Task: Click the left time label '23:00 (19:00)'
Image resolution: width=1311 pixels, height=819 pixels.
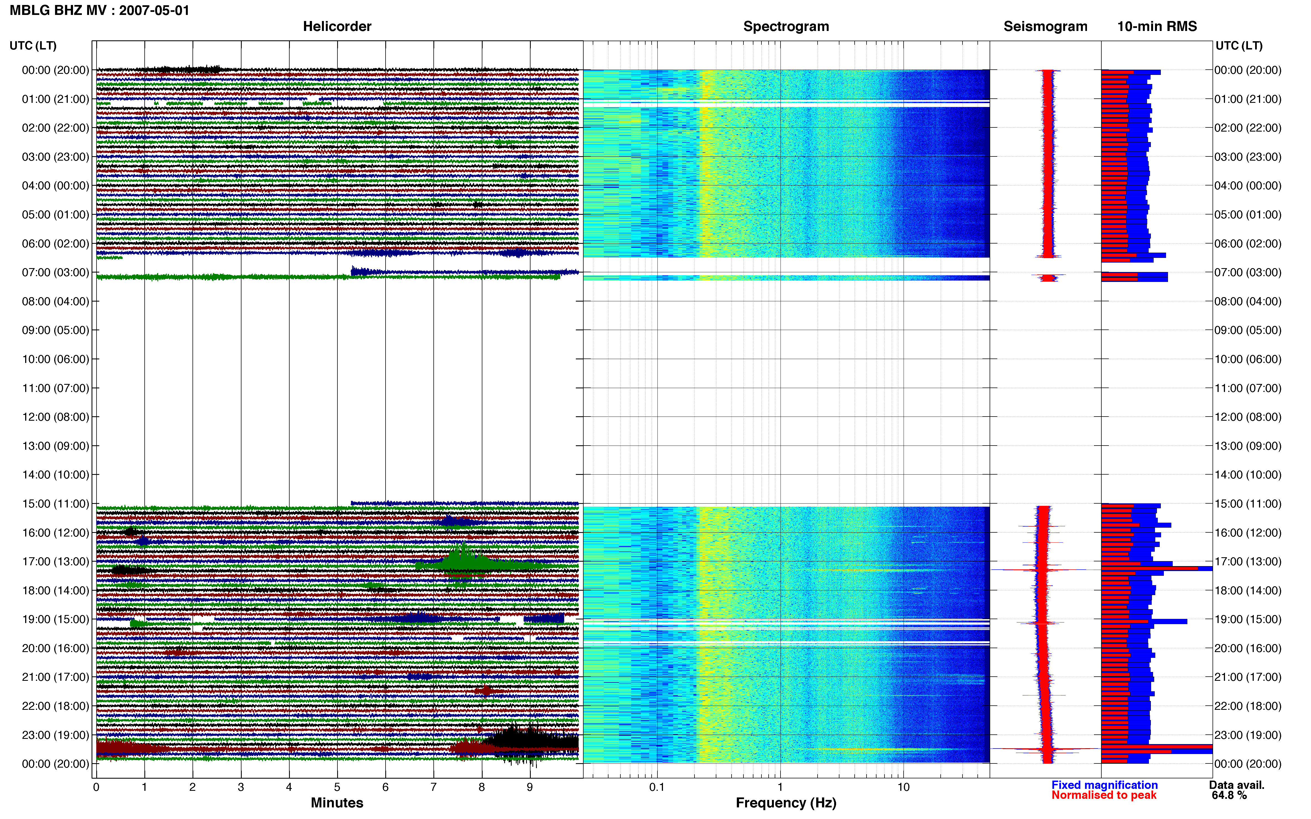Action: (x=55, y=734)
